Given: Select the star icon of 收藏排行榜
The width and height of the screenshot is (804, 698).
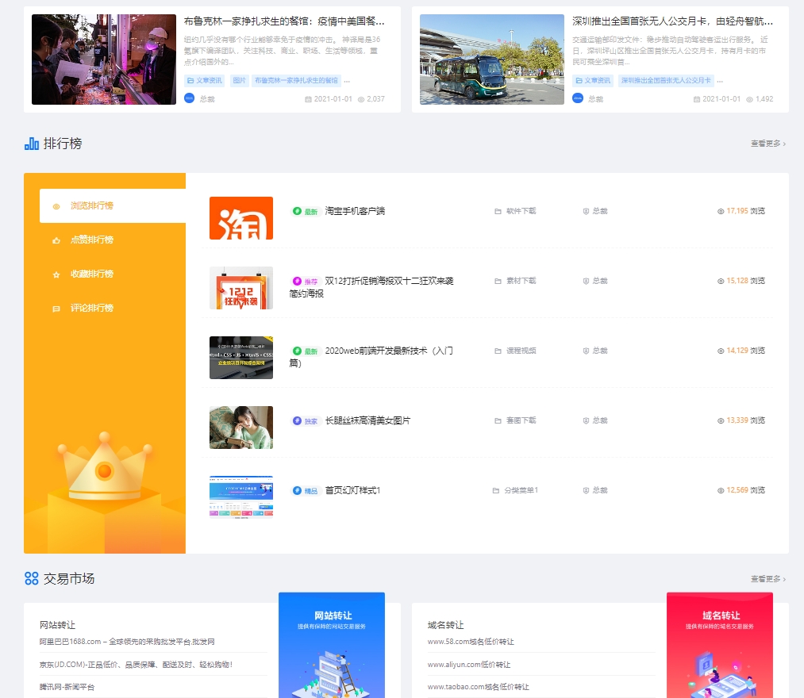Looking at the screenshot, I should (56, 274).
